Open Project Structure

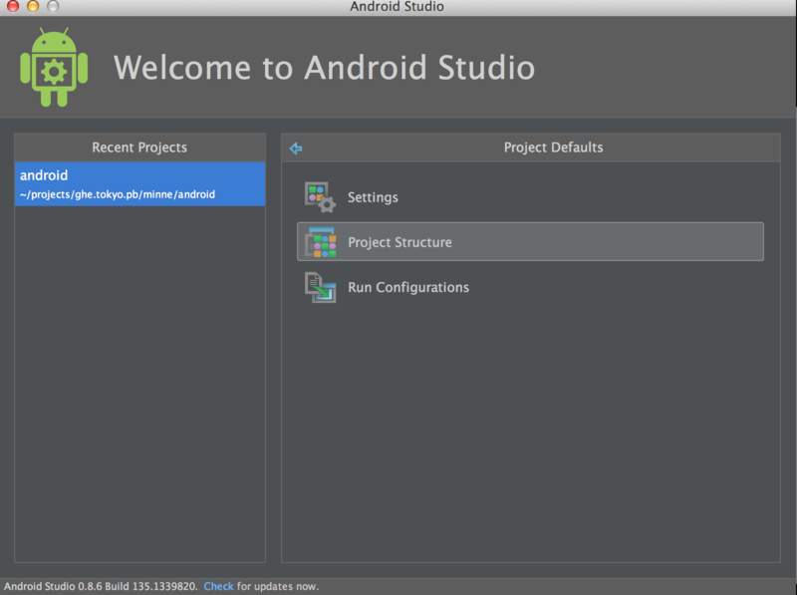coord(530,241)
